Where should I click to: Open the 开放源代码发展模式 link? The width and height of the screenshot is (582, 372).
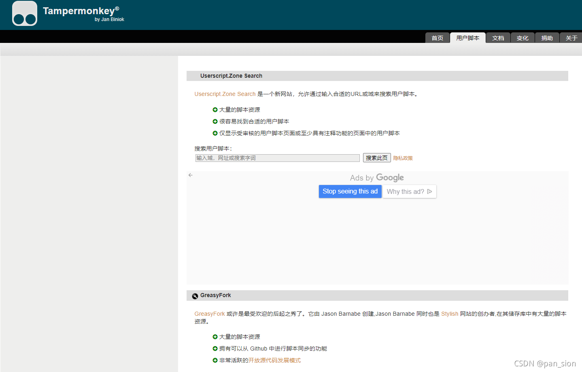274,360
